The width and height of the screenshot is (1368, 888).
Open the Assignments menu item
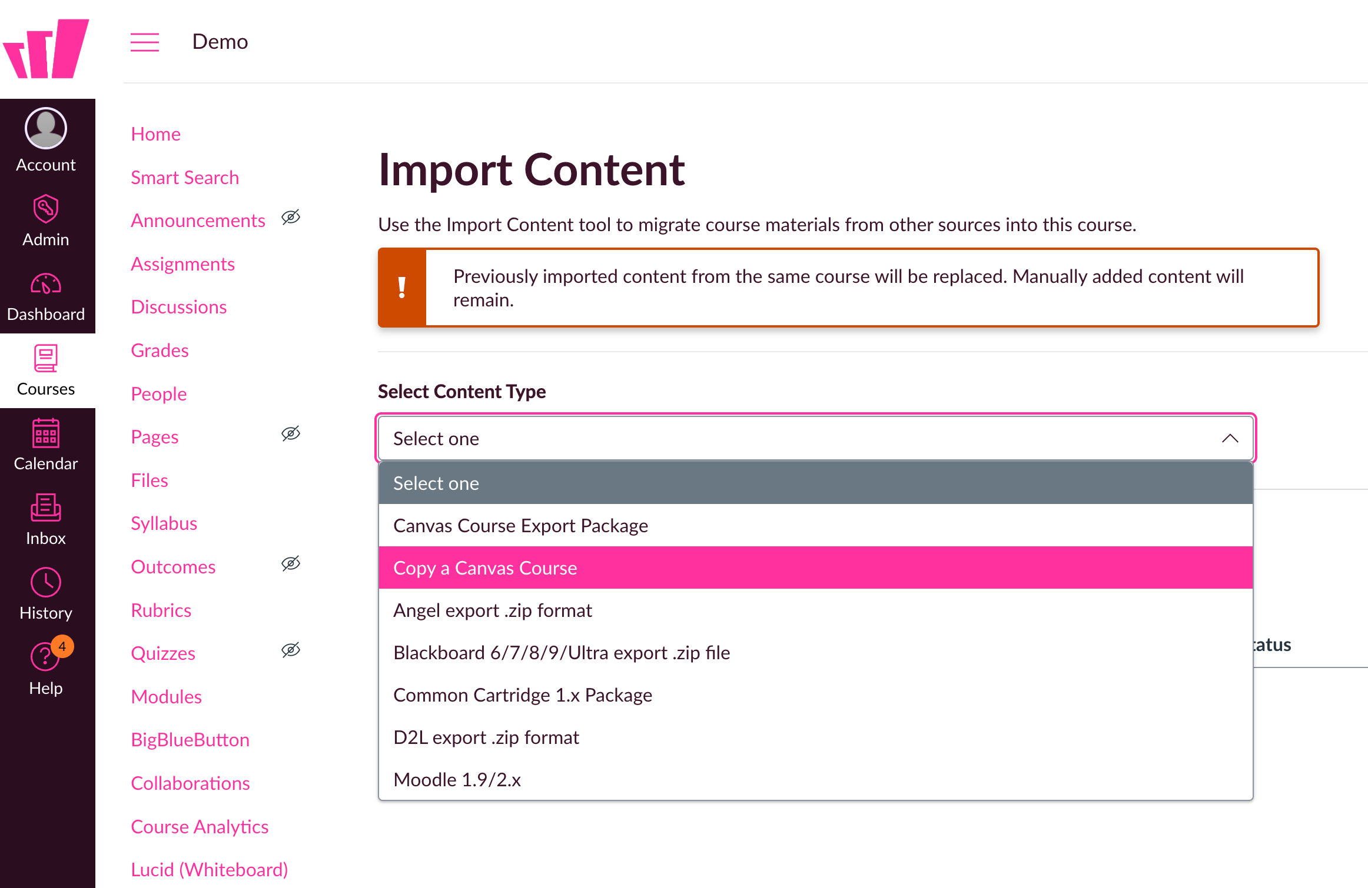click(x=182, y=263)
